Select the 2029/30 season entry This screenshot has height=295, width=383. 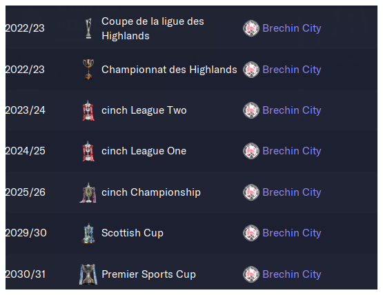[26, 233]
